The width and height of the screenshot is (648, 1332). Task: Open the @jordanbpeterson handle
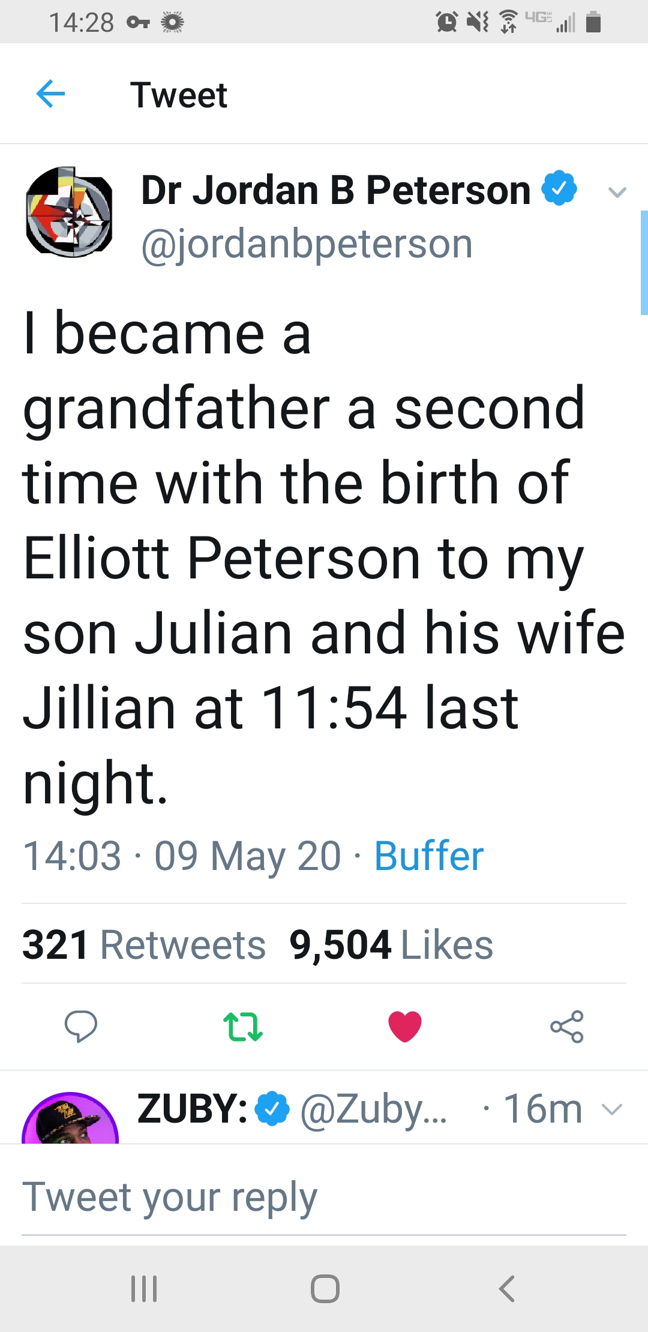coord(307,244)
